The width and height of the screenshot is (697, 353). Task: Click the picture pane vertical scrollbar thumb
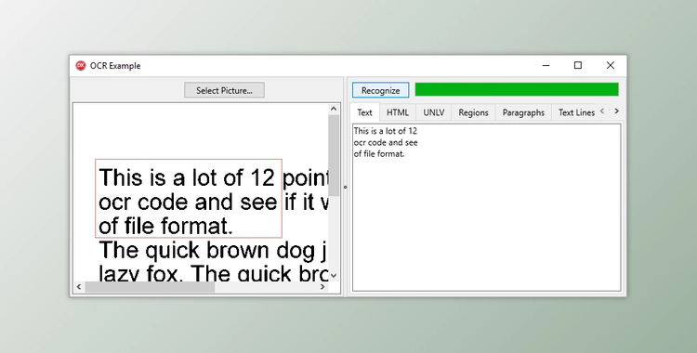pos(334,155)
